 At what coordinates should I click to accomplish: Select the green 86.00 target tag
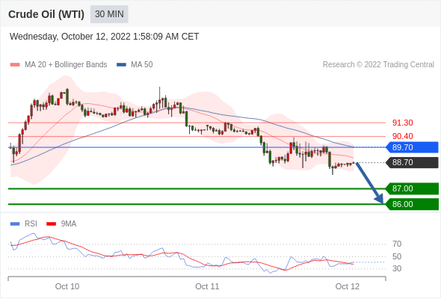pyautogui.click(x=413, y=204)
